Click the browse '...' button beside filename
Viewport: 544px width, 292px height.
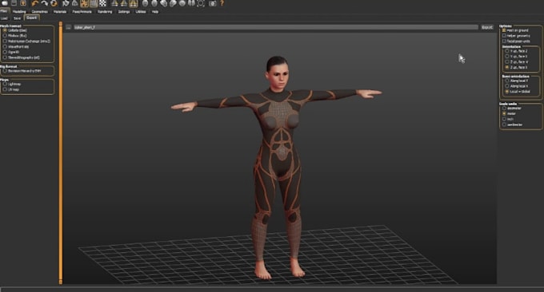[68, 27]
